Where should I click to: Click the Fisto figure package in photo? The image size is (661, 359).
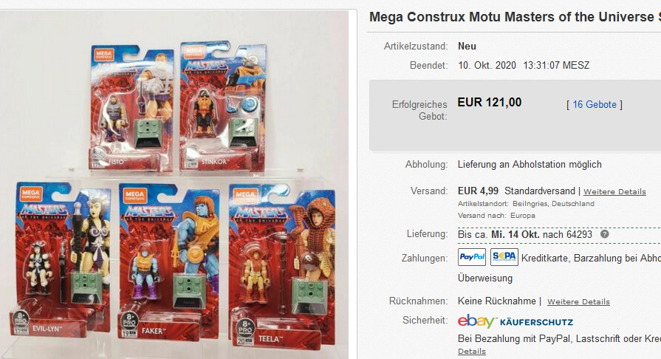pos(132,109)
